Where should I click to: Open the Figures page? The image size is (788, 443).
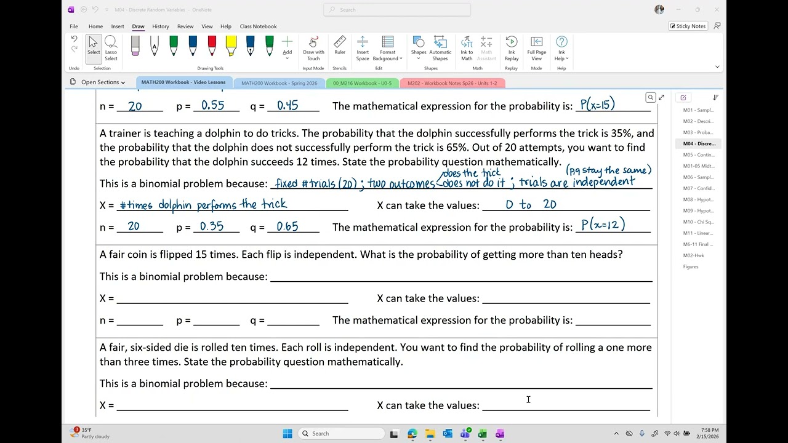click(x=691, y=266)
